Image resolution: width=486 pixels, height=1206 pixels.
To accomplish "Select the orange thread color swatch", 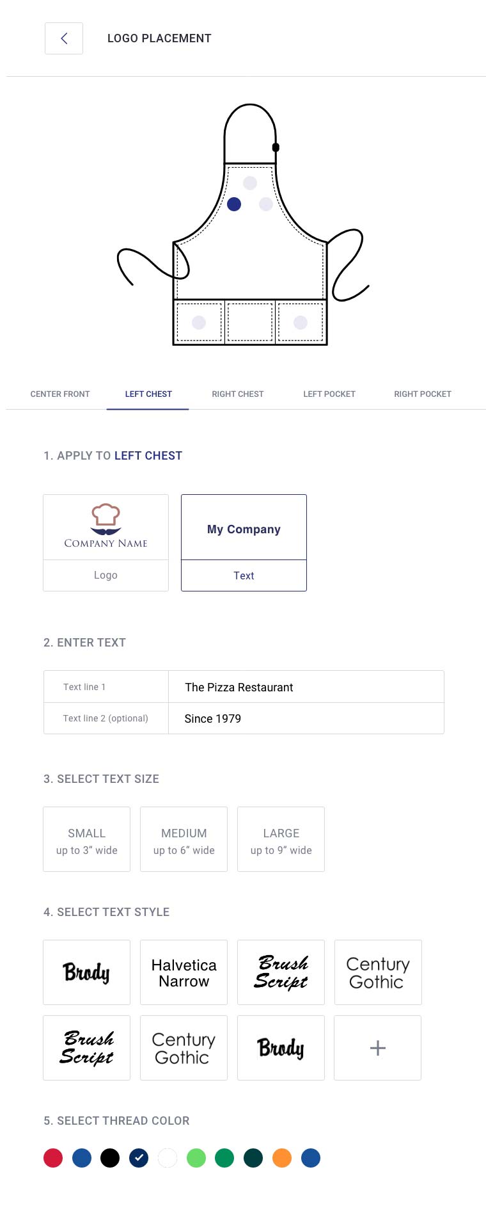I will (282, 1158).
